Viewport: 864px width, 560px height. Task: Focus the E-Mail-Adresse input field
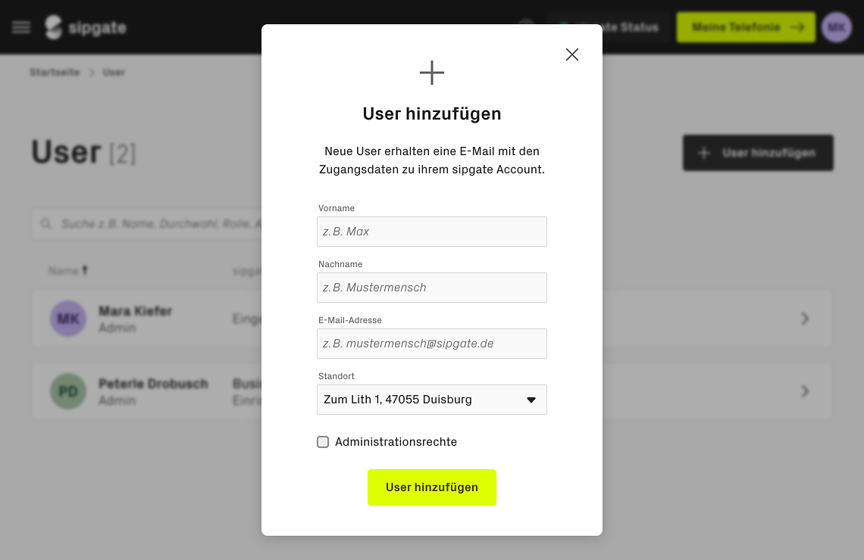(432, 344)
